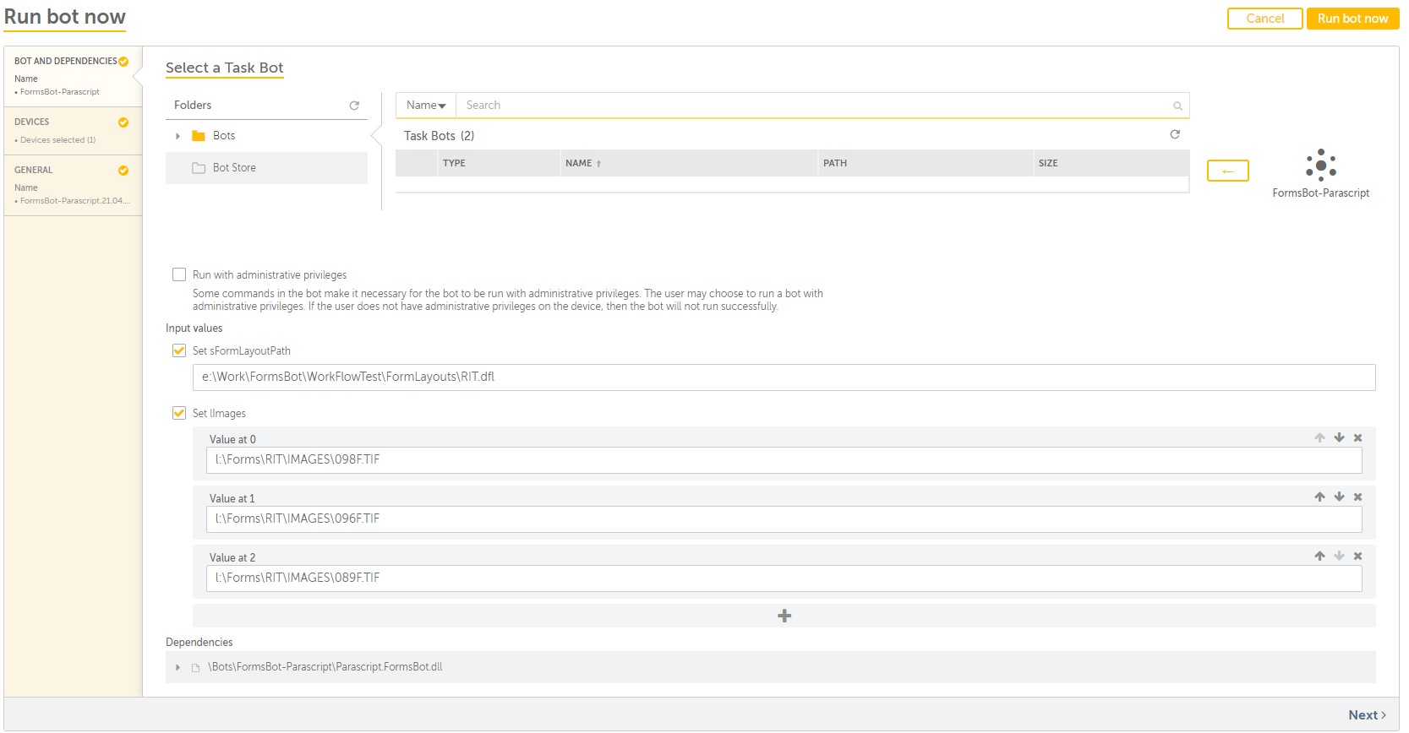Select the Bots folder icon
Viewport: 1409px width, 733px height.
199,136
